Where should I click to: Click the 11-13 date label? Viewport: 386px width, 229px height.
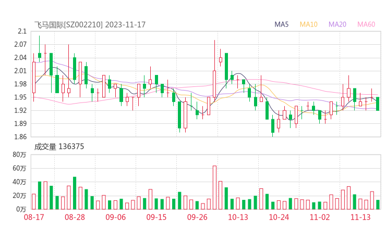click(x=360, y=217)
